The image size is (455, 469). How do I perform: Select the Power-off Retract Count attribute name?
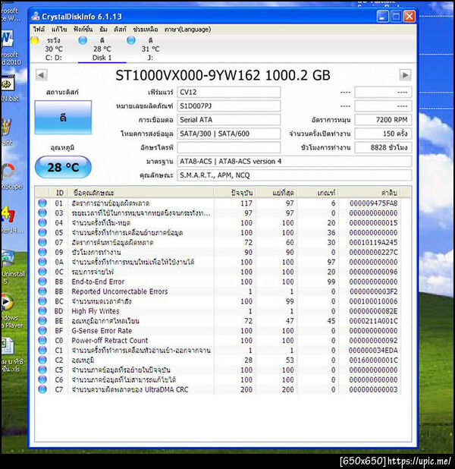tap(110, 341)
